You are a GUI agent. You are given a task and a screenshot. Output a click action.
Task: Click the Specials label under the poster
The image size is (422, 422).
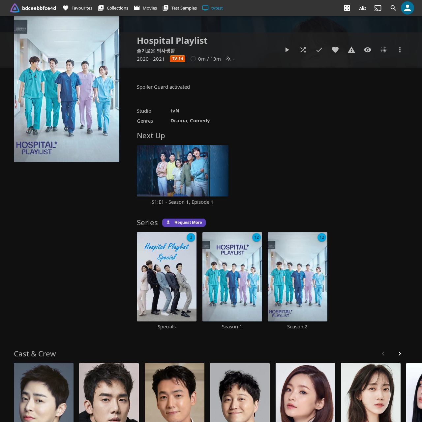tap(166, 327)
